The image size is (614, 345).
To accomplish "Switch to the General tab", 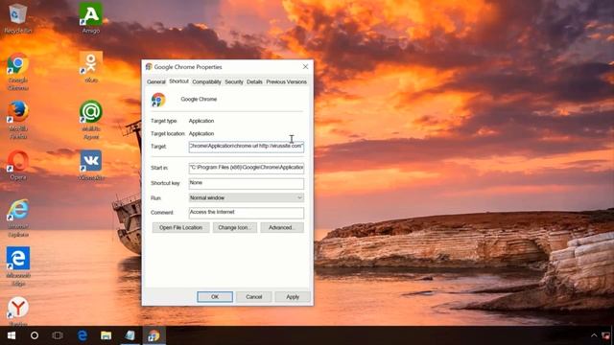I will pyautogui.click(x=155, y=81).
